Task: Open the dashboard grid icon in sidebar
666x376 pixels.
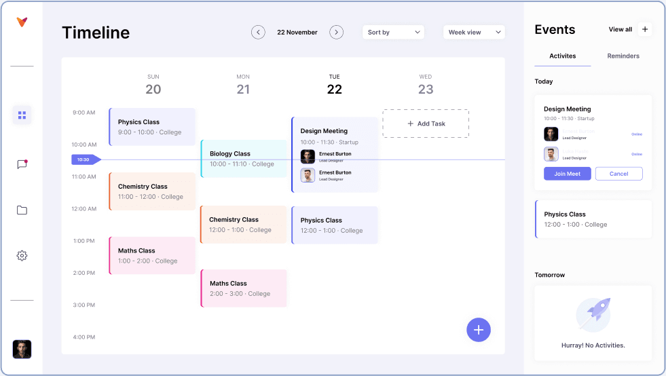Action: tap(22, 115)
